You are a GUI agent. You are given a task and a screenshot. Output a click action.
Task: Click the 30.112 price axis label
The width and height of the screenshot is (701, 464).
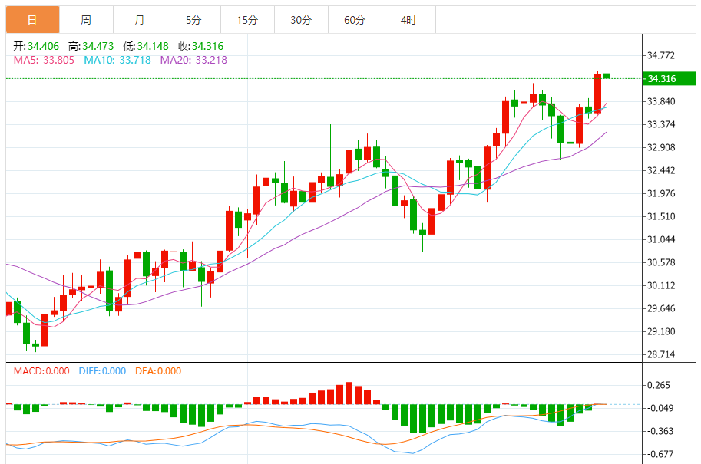[x=661, y=285]
